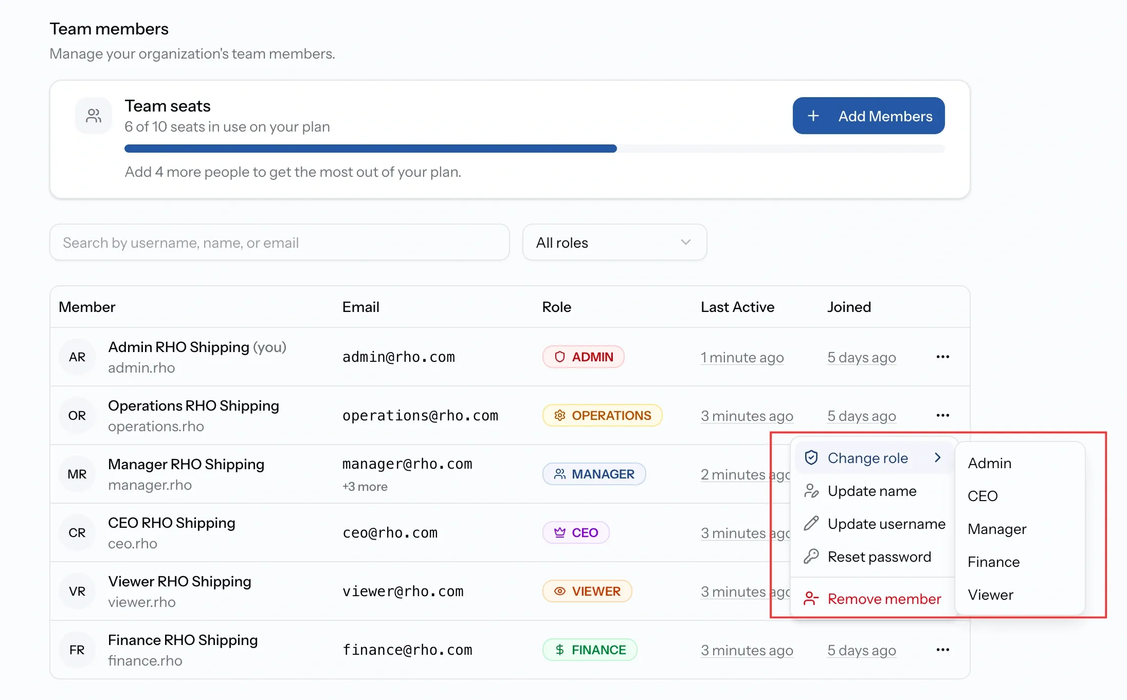The height and width of the screenshot is (700, 1127).
Task: Click the manager.rho username
Action: click(150, 485)
